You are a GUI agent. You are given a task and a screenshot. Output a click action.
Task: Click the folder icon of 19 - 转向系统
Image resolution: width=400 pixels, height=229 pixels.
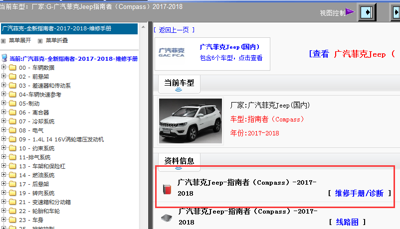click(12, 193)
